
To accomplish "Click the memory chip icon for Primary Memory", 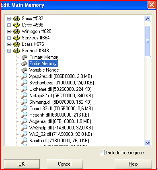I will (24, 57).
